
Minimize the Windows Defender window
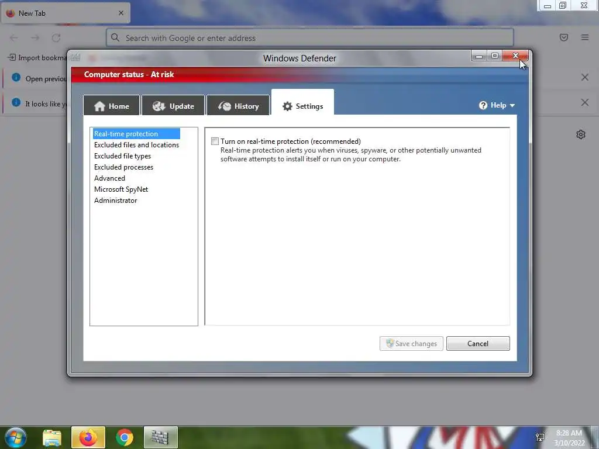pos(479,56)
